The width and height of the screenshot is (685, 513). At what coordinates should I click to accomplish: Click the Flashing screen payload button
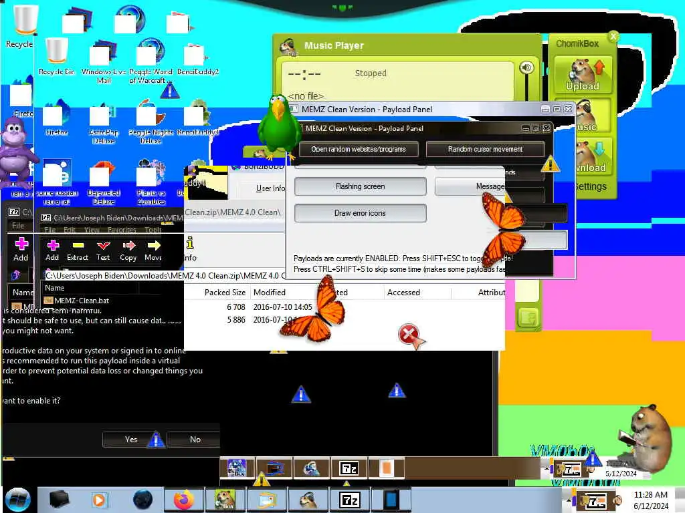361,186
